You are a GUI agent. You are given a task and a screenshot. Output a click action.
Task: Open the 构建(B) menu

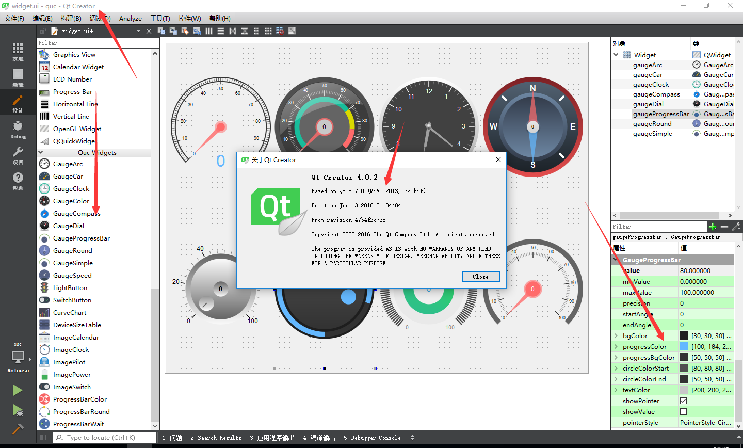71,18
